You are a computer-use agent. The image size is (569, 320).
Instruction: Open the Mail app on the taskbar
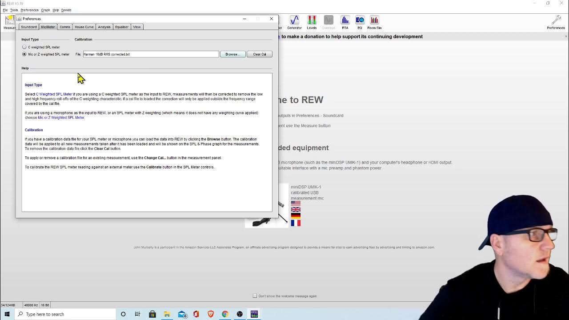tap(182, 314)
